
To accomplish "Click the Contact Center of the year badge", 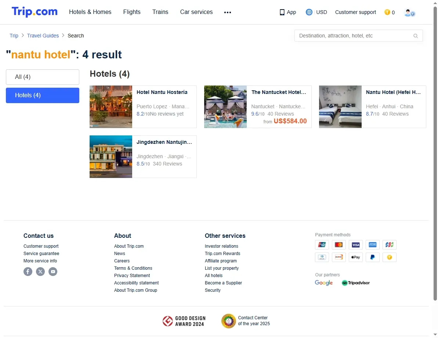I will tap(246, 321).
